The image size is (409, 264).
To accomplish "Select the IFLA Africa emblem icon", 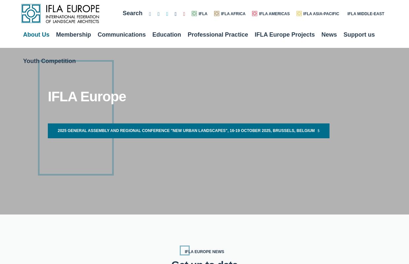I will pyautogui.click(x=217, y=14).
